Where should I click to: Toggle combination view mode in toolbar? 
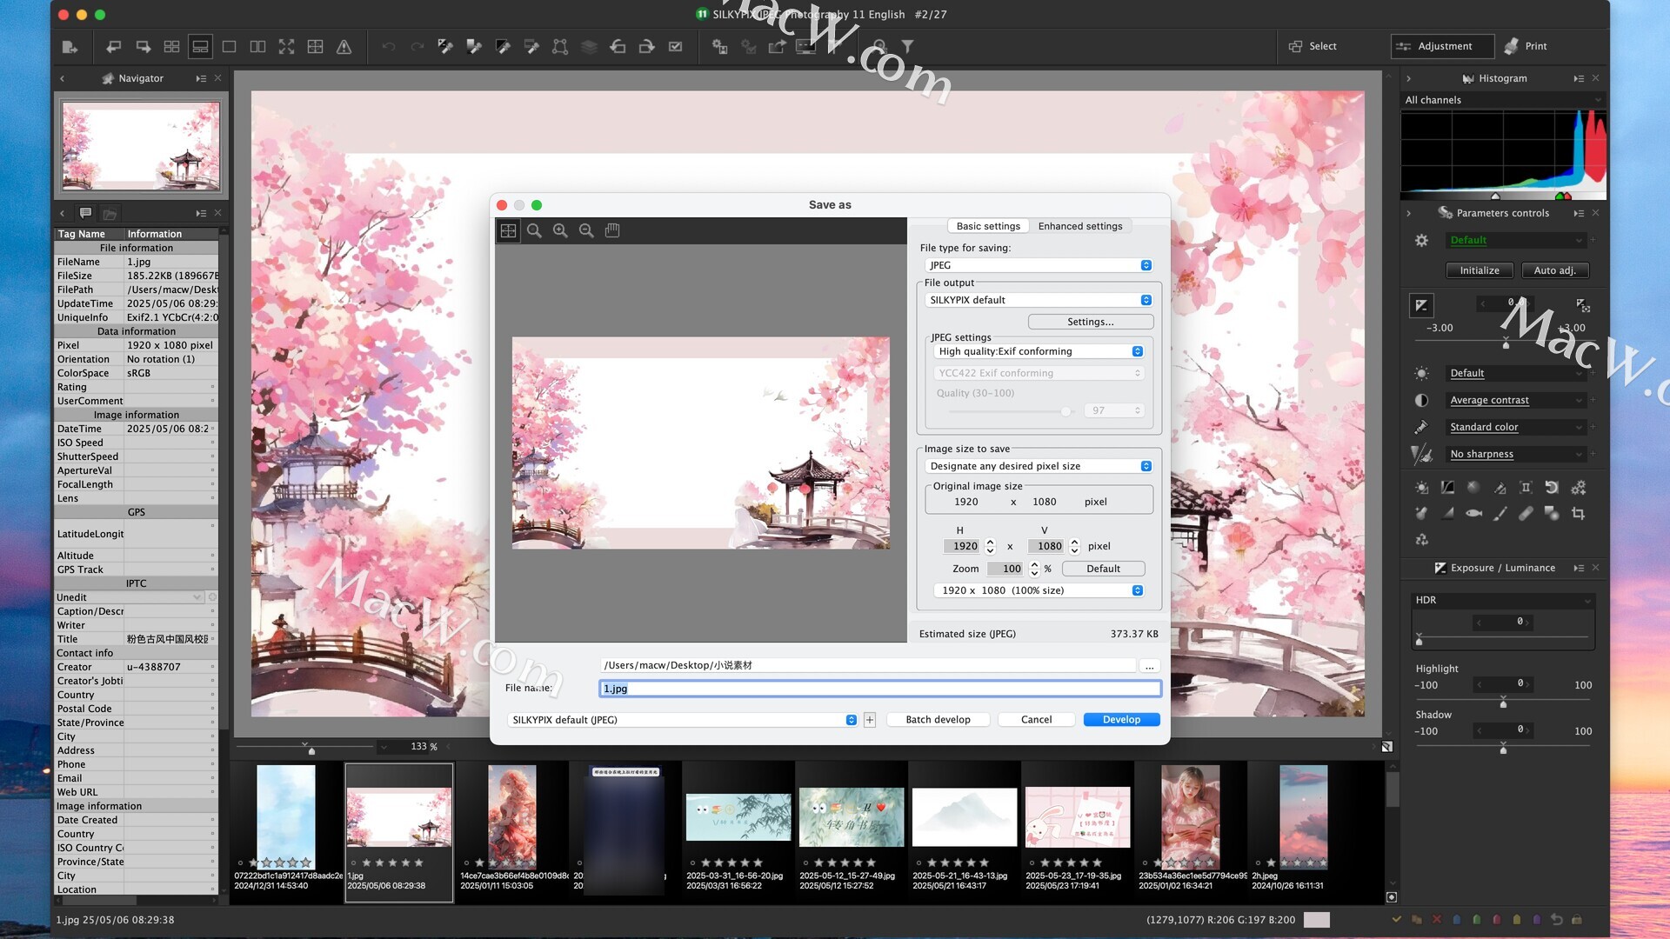point(200,47)
